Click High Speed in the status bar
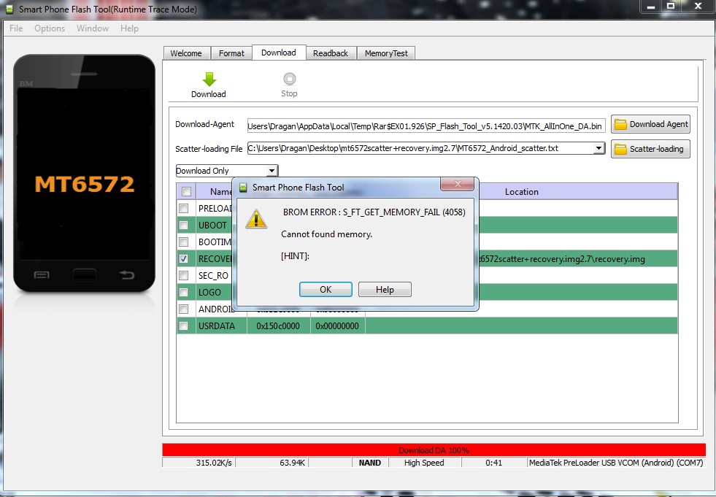Screen dimensions: 716x497 [424, 463]
